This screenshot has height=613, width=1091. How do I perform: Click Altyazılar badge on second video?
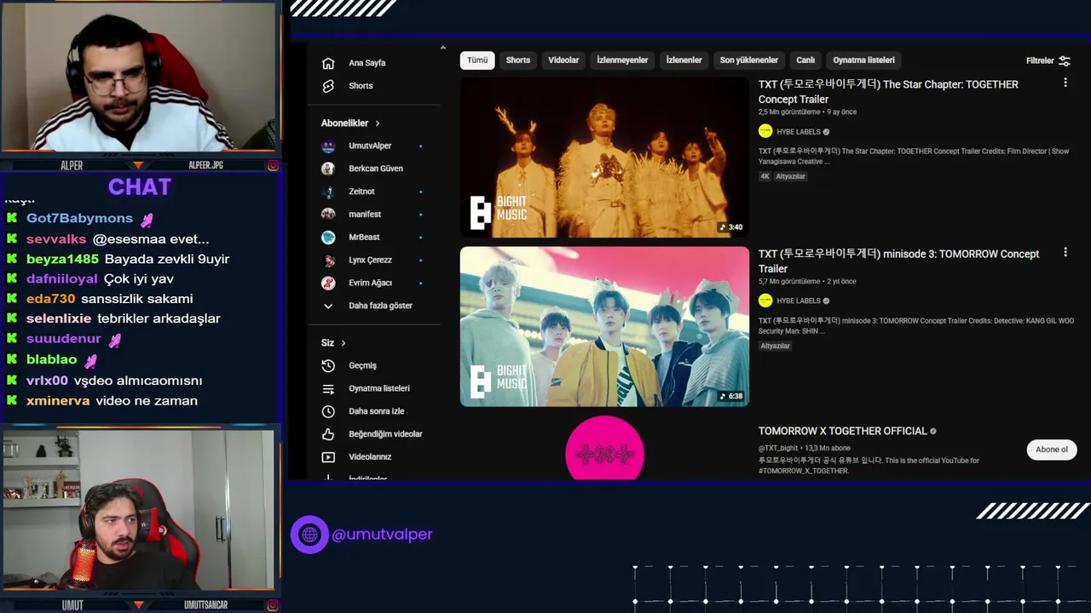pos(776,346)
